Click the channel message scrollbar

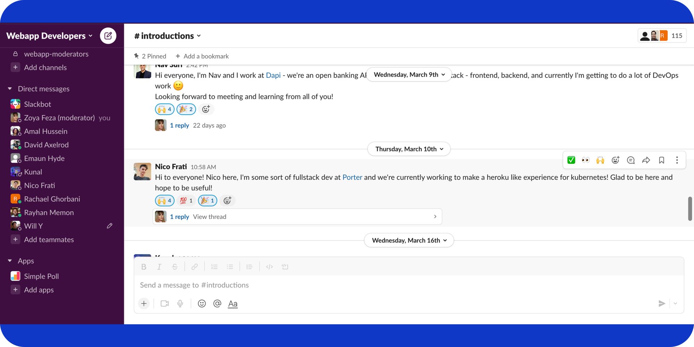point(690,209)
